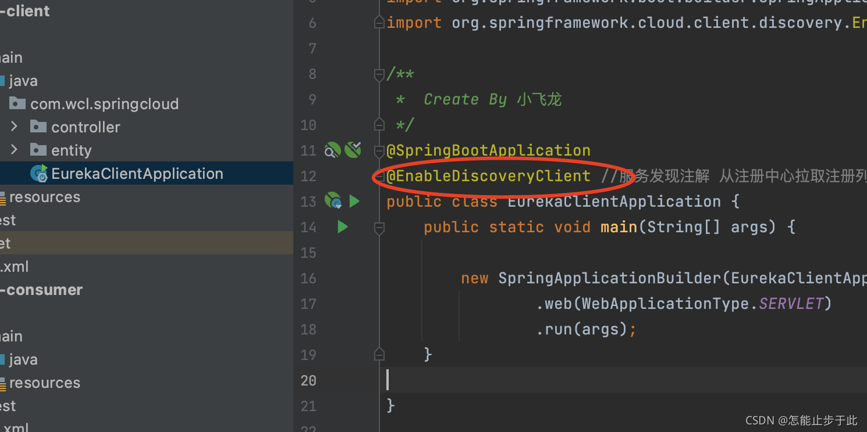Image resolution: width=867 pixels, height=432 pixels.
Task: Select the resources folder under the -consumer module
Action: point(147,383)
